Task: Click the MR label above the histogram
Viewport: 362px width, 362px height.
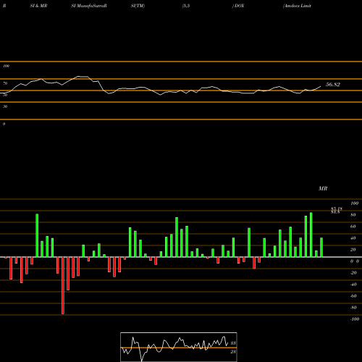Action: click(323, 188)
